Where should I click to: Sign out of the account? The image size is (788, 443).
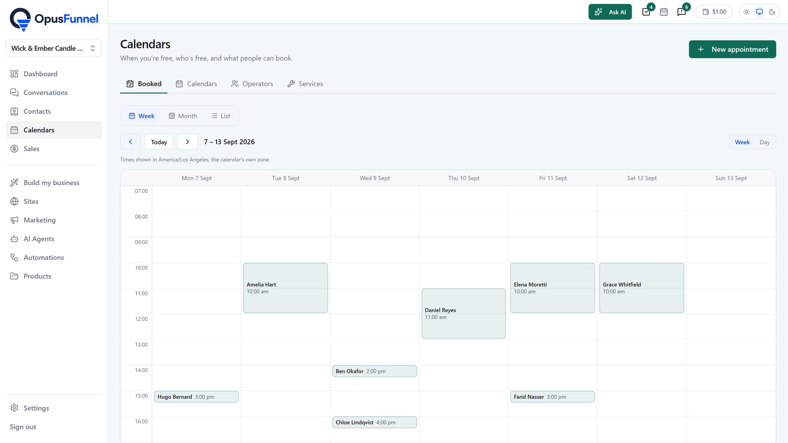[x=23, y=427]
